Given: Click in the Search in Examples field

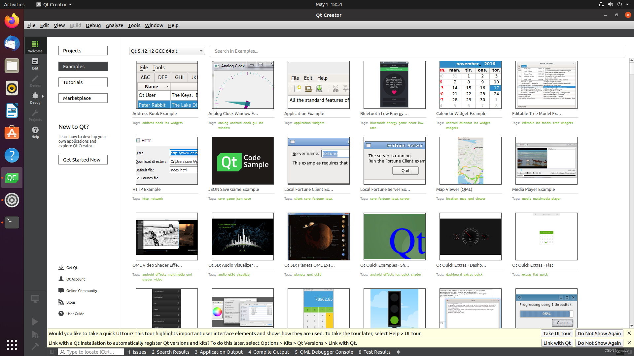Looking at the screenshot, I should 418,51.
